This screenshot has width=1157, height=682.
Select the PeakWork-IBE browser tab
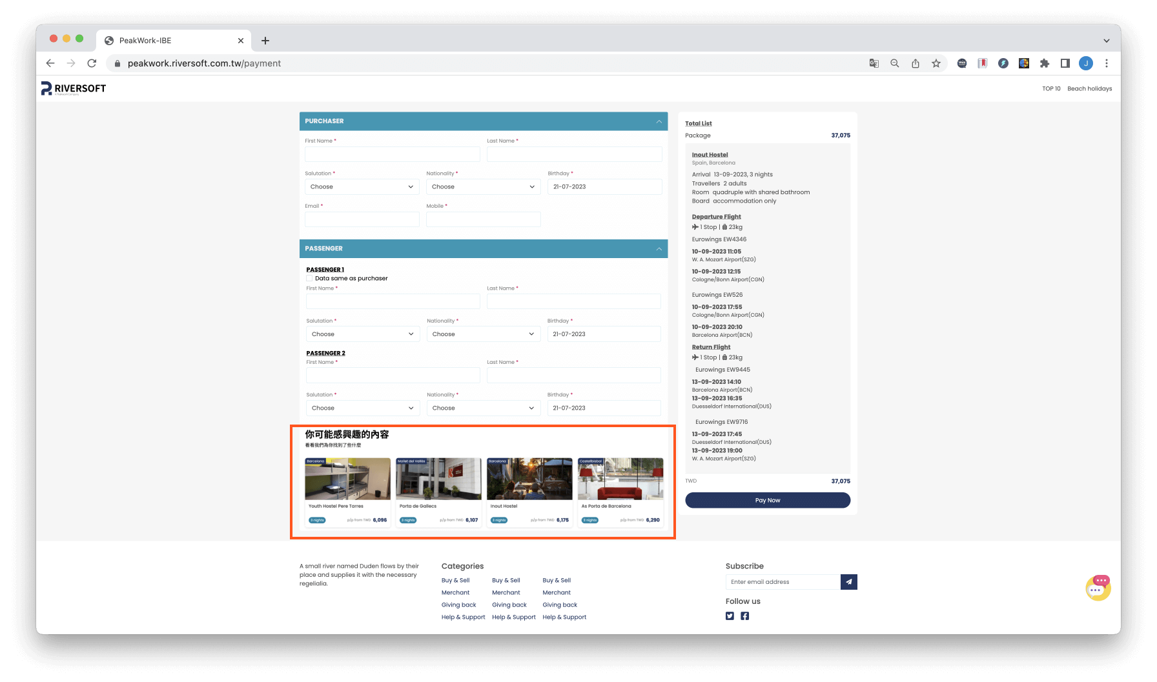point(173,41)
